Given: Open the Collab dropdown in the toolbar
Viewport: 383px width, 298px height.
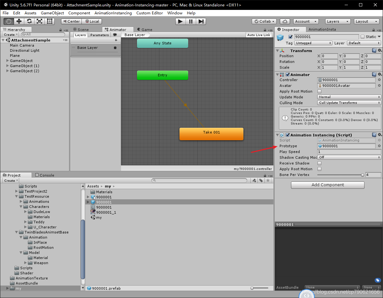Looking at the screenshot, I should coord(264,21).
